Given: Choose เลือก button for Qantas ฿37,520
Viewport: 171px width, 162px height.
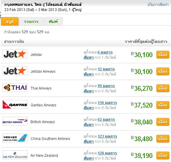Looking at the screenshot, I should [163, 105].
